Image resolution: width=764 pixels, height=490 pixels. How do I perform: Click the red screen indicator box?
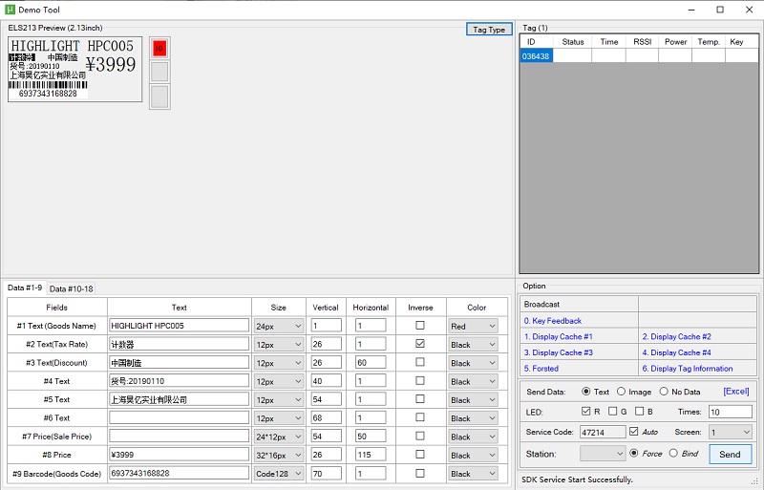point(159,49)
